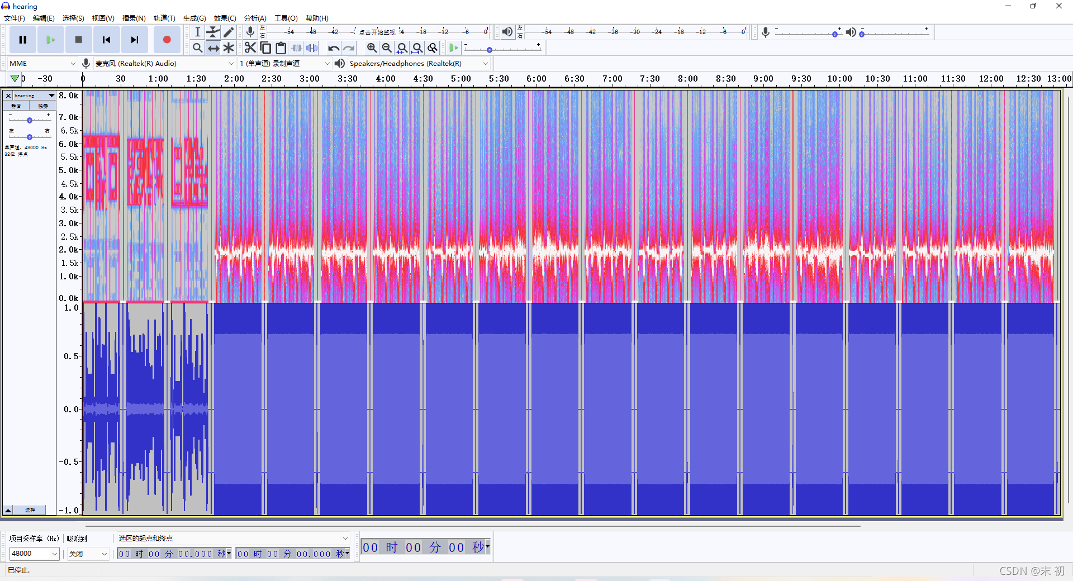1073x581 pixels.
Task: Click the Silence audio icon
Action: point(312,48)
